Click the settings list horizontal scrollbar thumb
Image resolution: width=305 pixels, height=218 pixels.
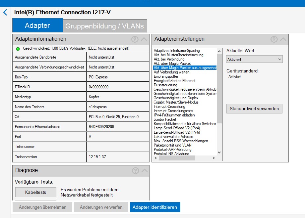tap(177, 158)
